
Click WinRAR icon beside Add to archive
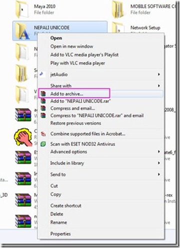click(43, 94)
